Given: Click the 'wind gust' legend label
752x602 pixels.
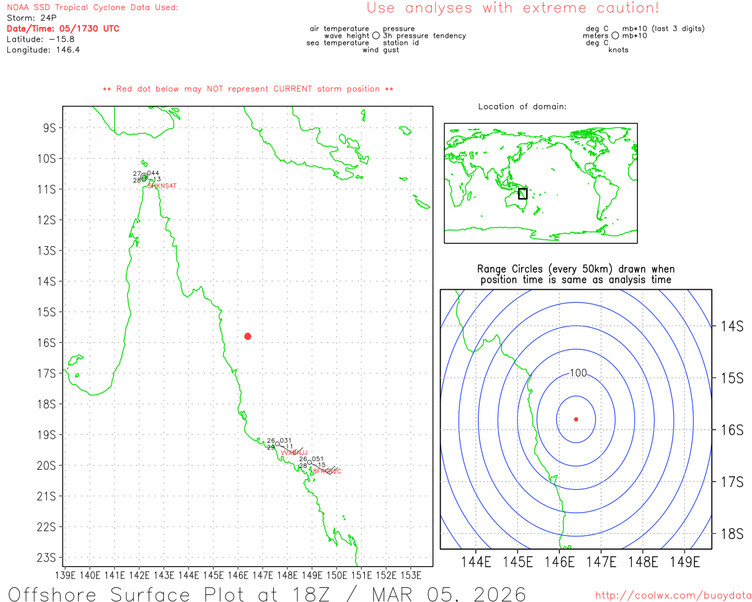Looking at the screenshot, I should point(381,50).
